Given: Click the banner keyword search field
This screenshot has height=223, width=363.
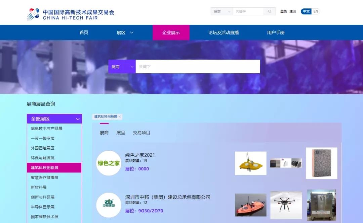Looking at the screenshot, I should (198, 67).
